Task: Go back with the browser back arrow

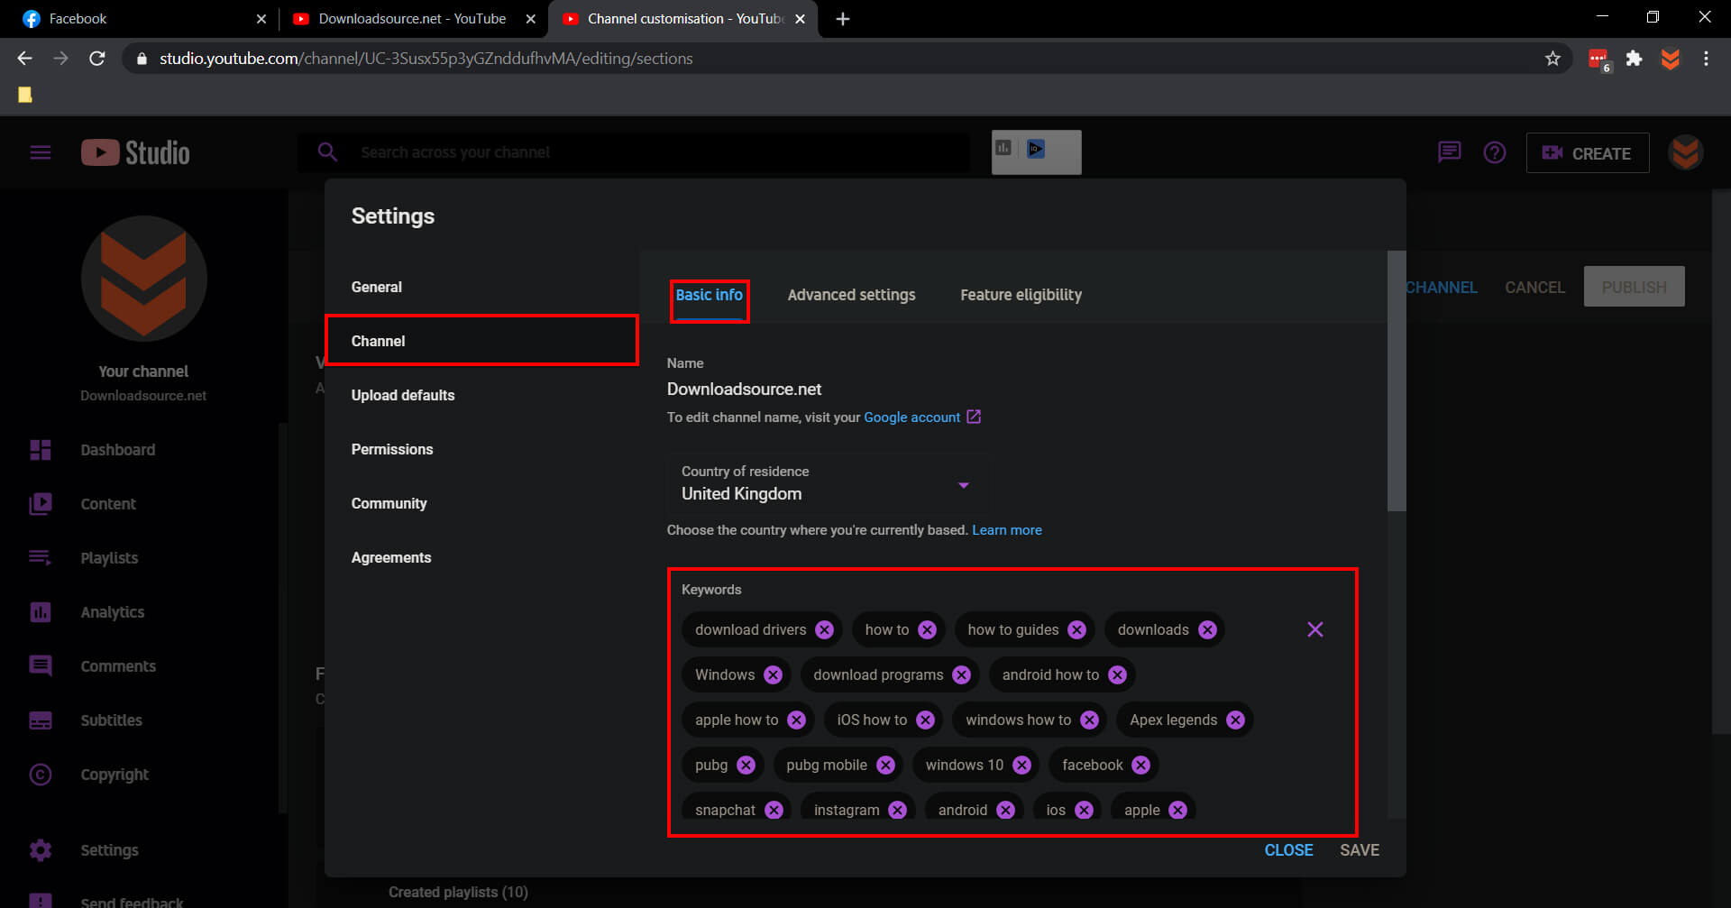Action: [24, 59]
